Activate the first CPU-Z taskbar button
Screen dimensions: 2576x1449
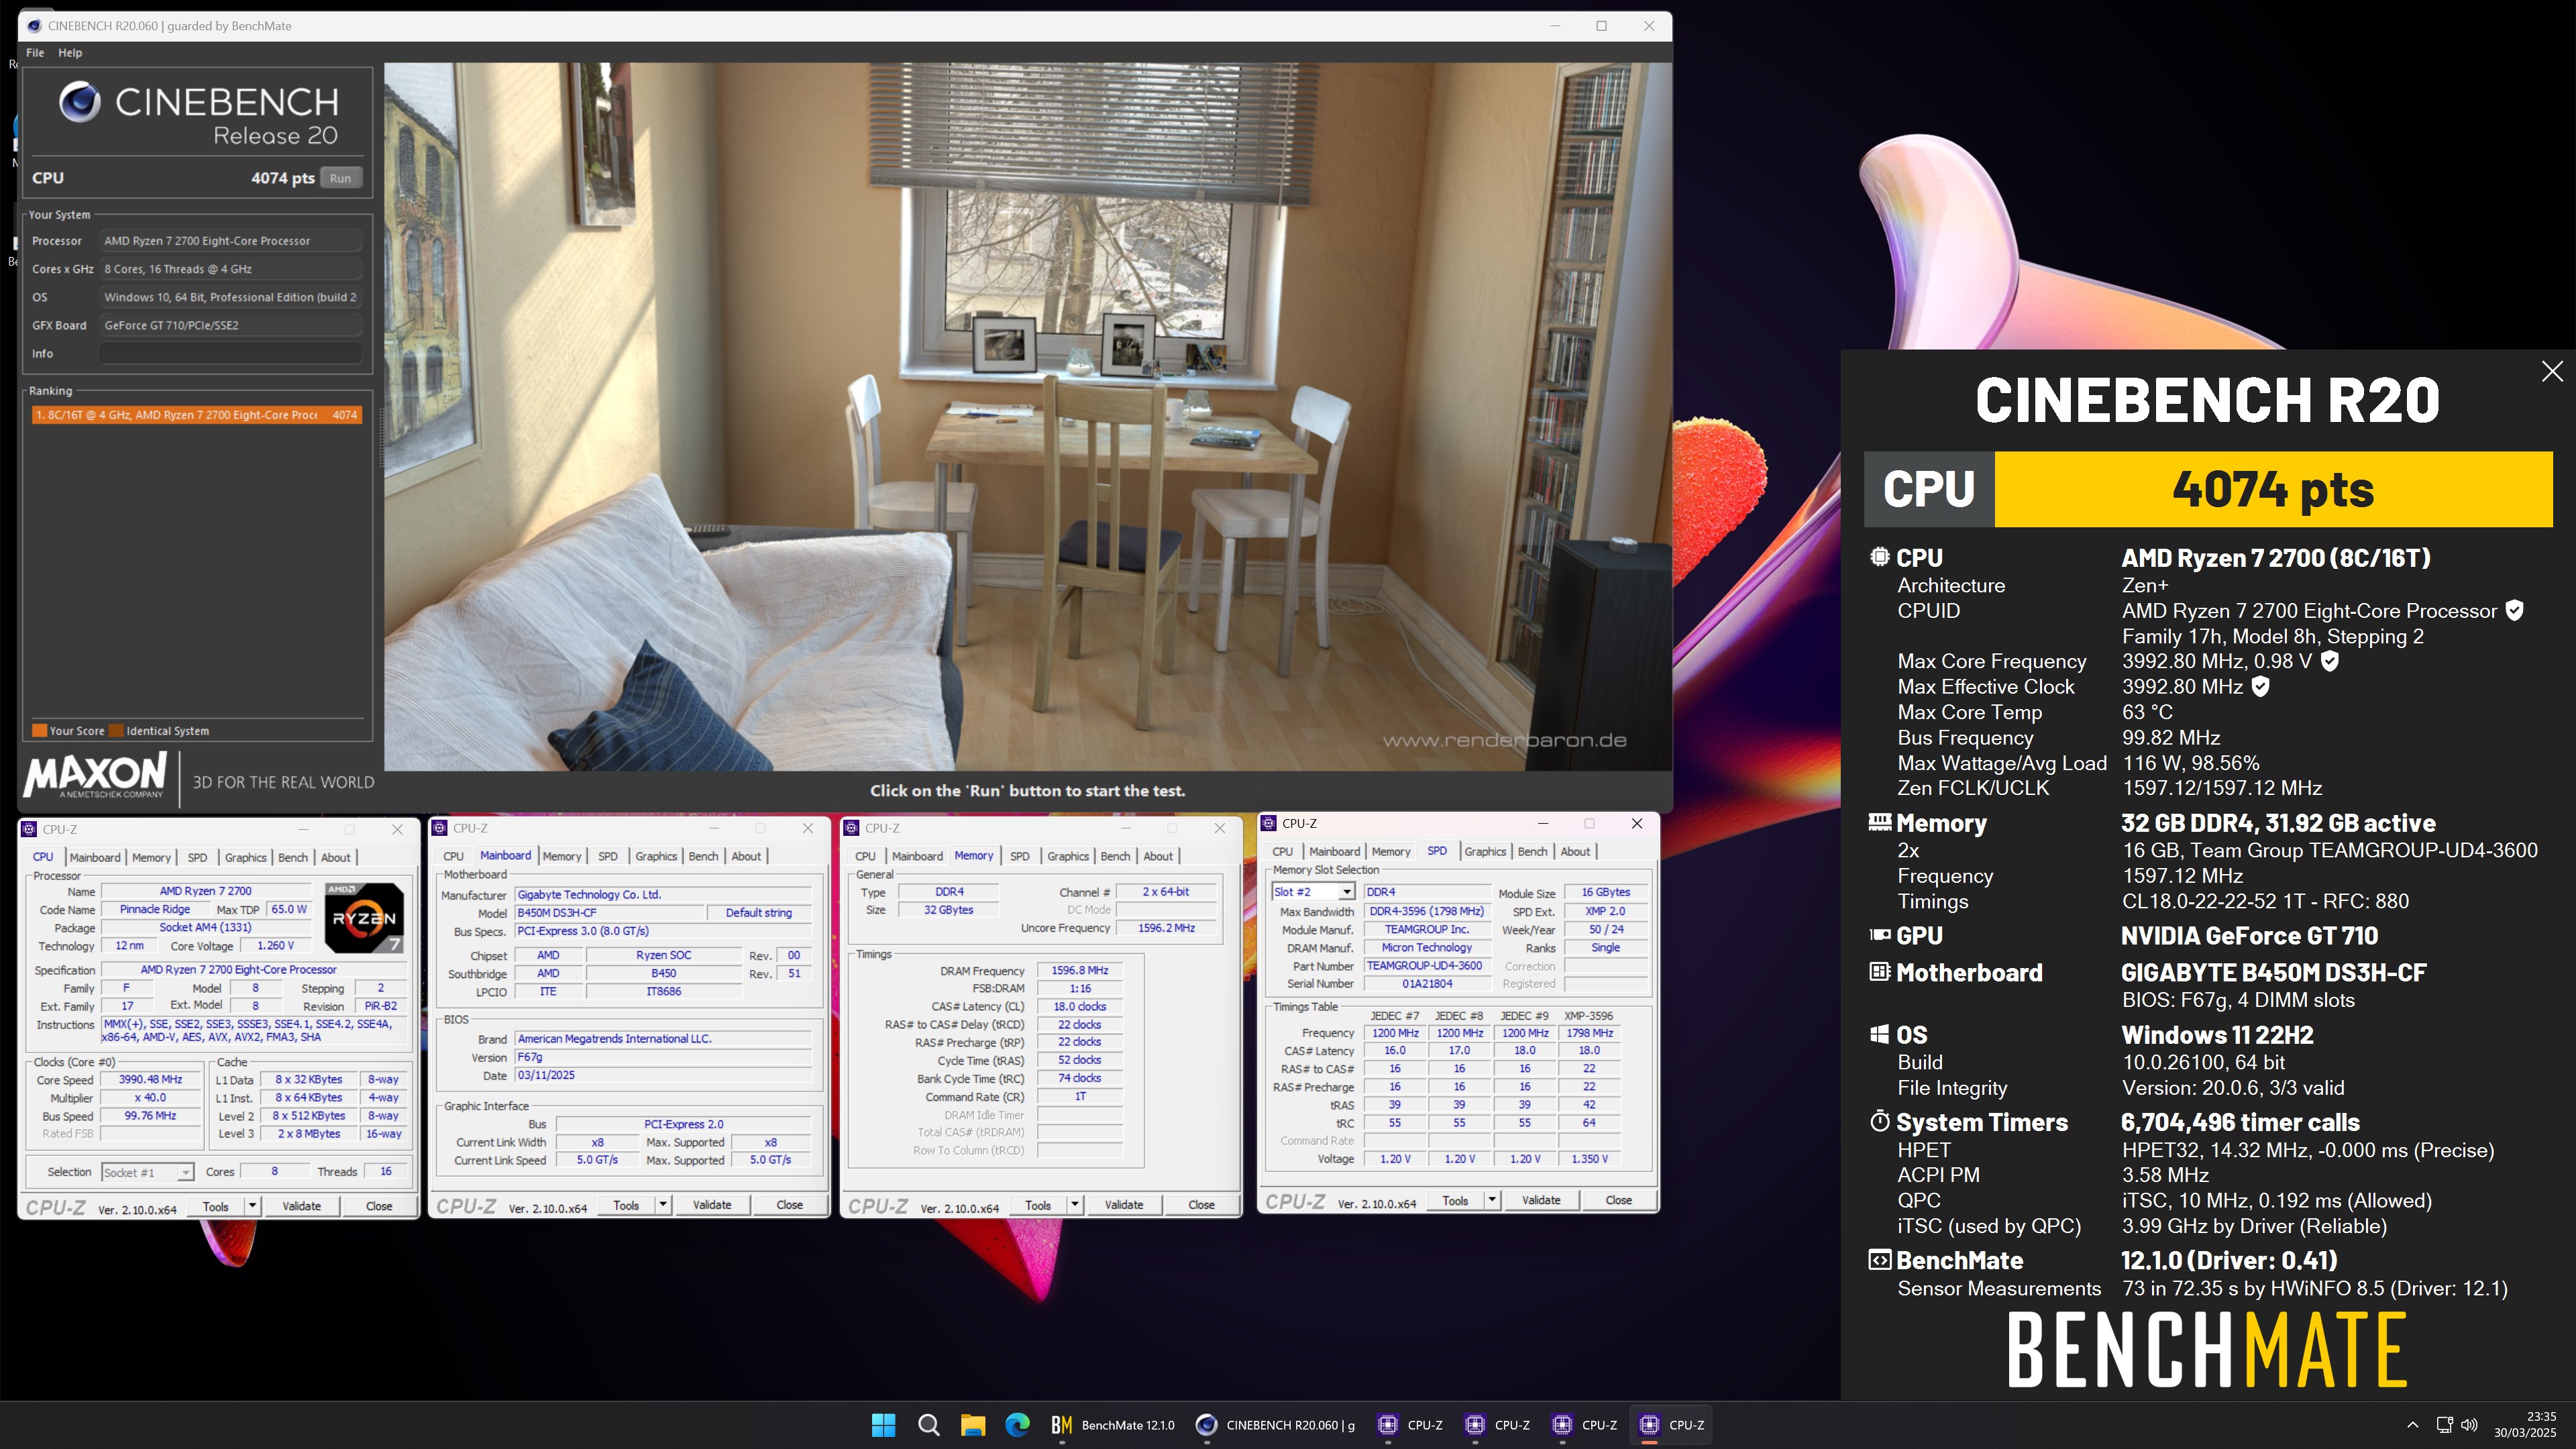(x=1410, y=1425)
